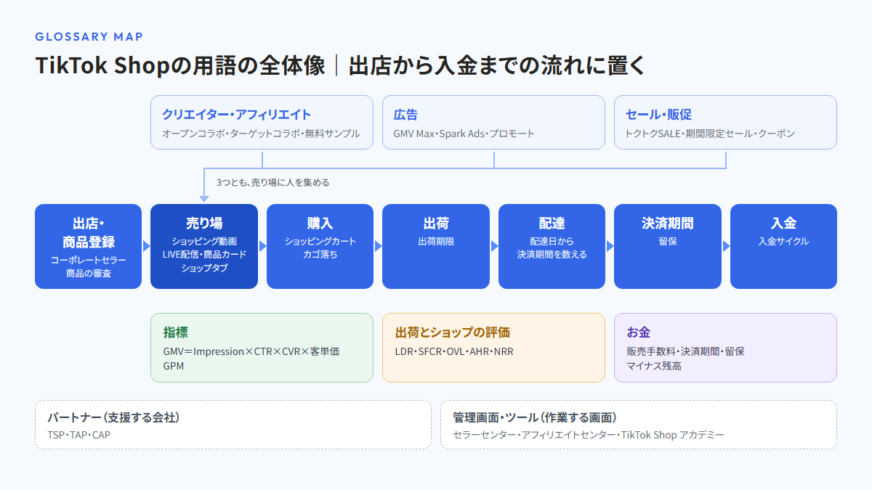Click the text 販売手数料・決済期間・留保

(685, 351)
